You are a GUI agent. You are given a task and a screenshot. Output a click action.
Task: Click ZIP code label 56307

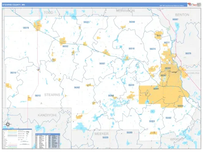pos(102,63)
